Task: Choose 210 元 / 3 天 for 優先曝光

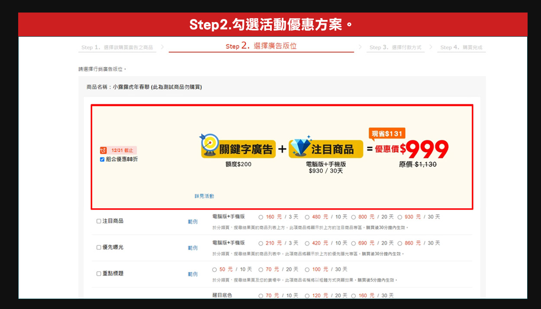Action: coord(261,243)
